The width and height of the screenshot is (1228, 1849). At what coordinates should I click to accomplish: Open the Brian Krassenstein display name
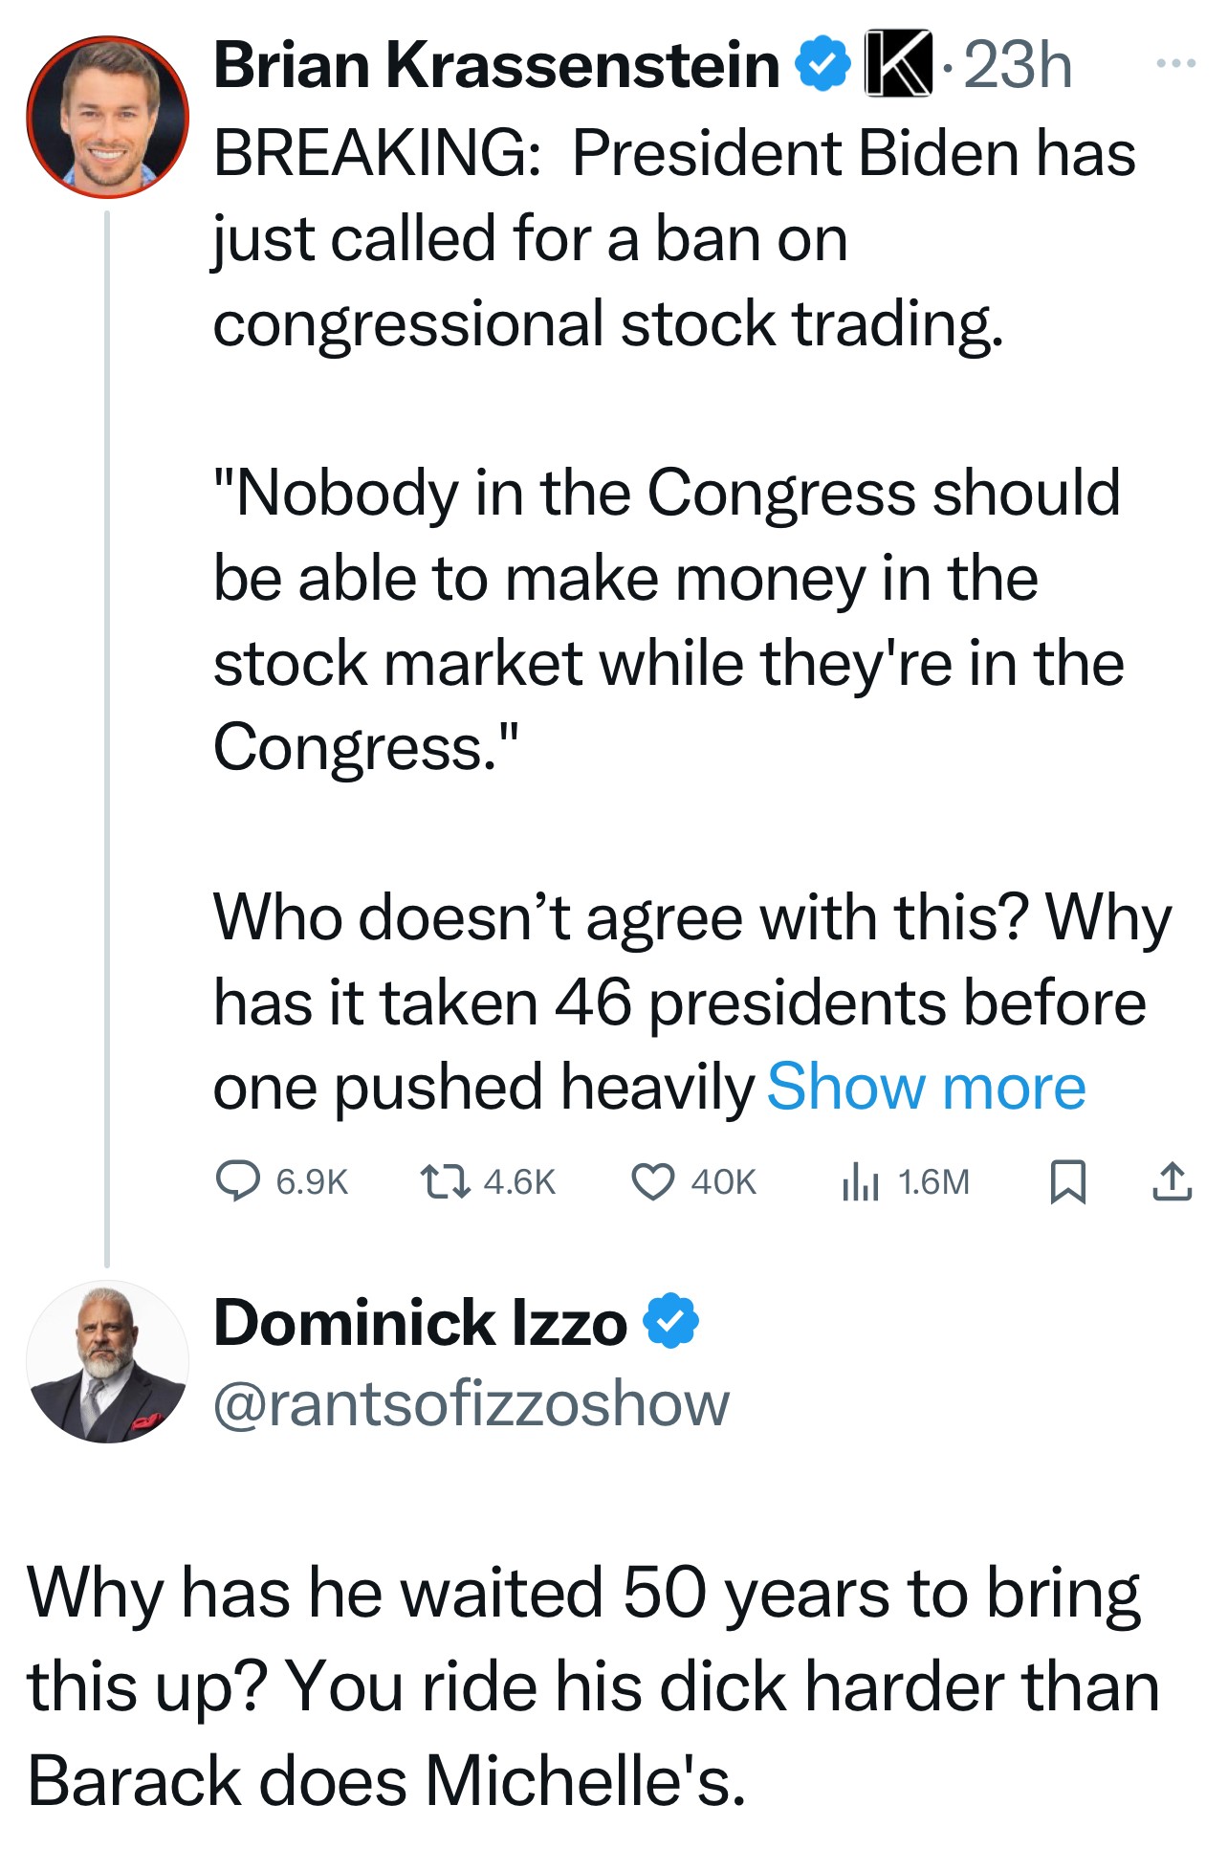[496, 65]
